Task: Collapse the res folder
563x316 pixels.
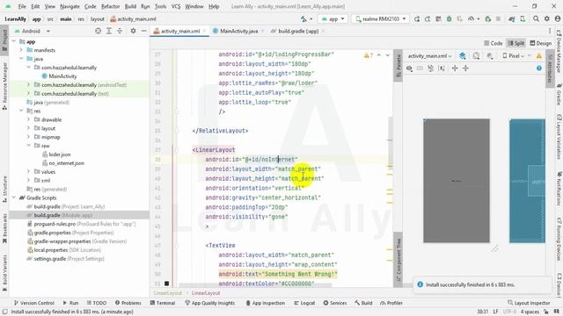Action: (x=21, y=111)
